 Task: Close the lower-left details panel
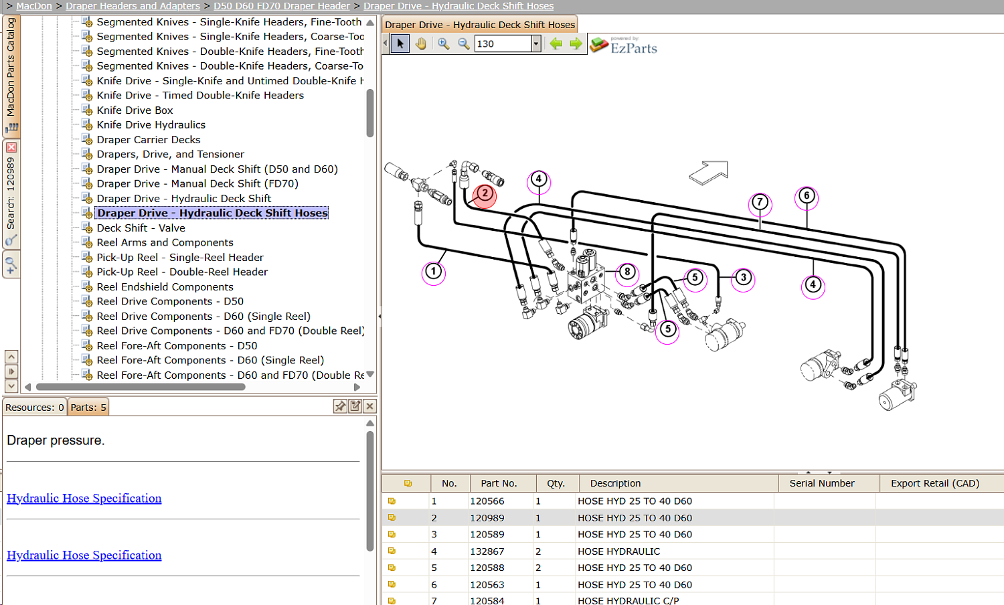369,406
